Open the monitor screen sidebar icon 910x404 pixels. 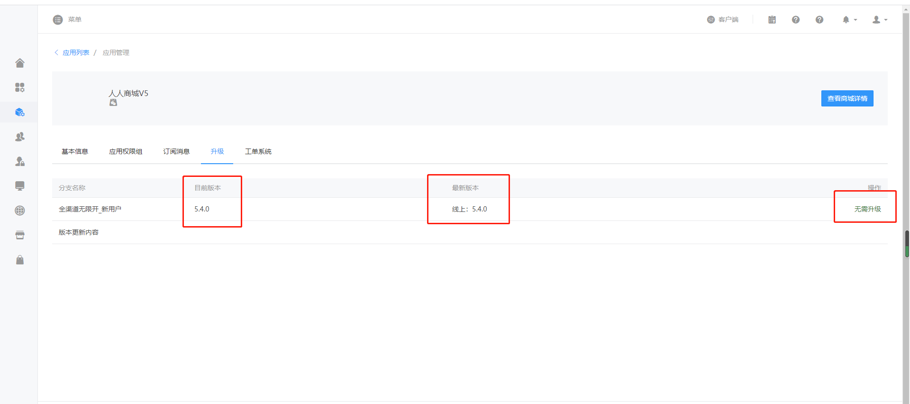[19, 186]
